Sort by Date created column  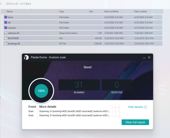pyautogui.click(x=148, y=12)
